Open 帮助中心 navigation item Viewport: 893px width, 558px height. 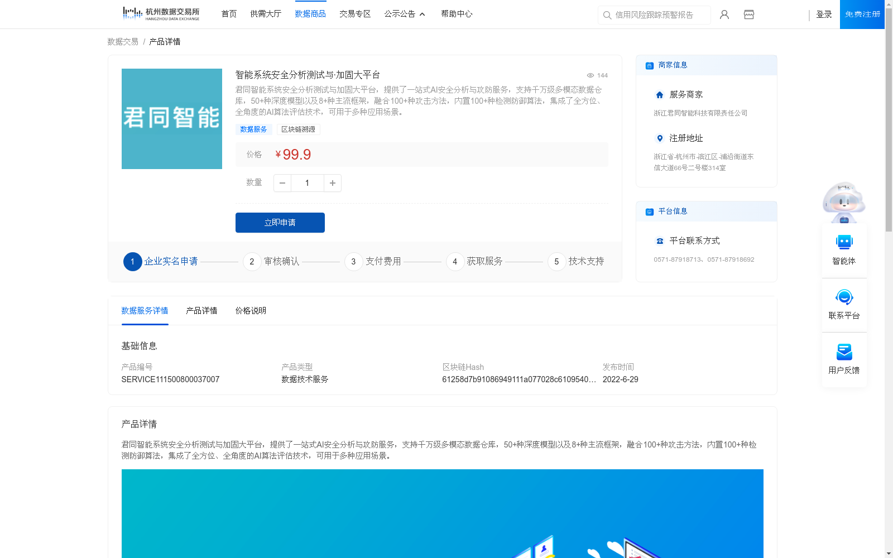click(x=457, y=14)
